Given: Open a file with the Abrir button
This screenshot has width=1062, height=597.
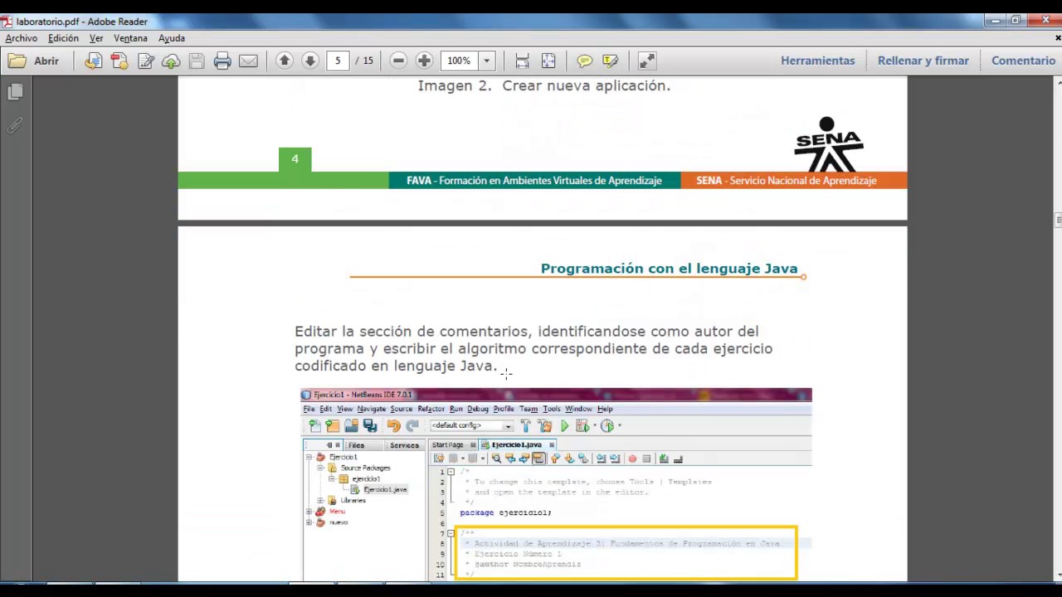Looking at the screenshot, I should (34, 61).
